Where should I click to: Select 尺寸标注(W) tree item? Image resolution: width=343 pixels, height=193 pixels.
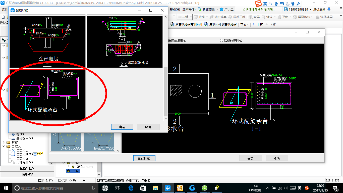22,162
